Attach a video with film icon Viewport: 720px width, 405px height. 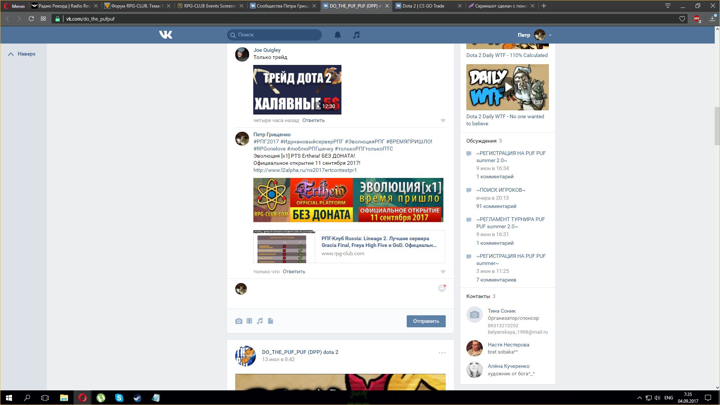point(249,321)
